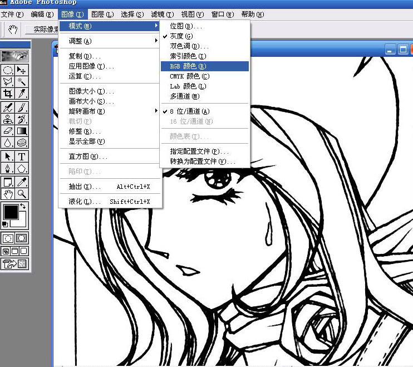Choose 索引颜色 (I) mode
413x367 pixels.
pos(205,56)
